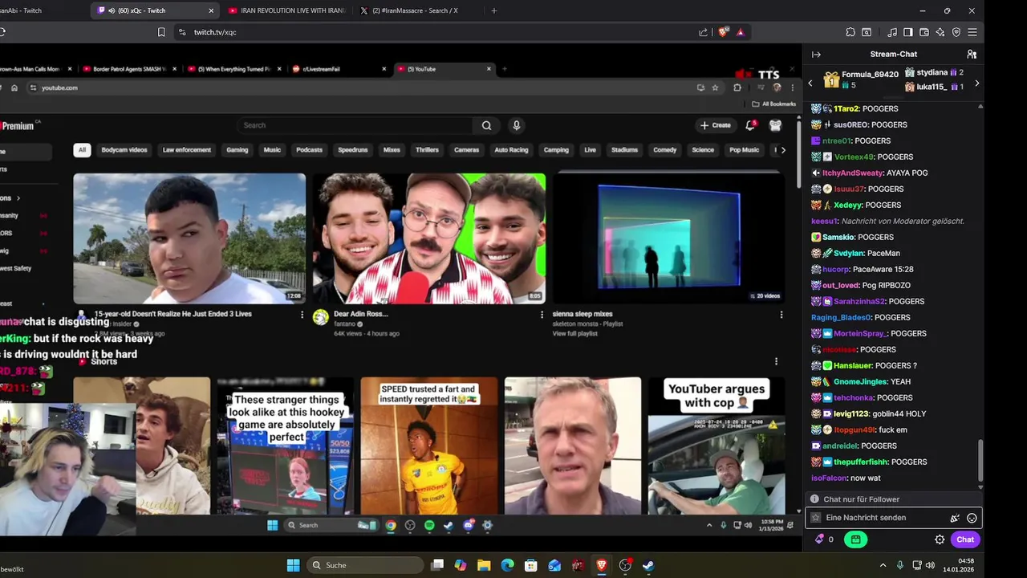
Task: Click the Windows Suche taskbar search box
Action: [x=366, y=565]
